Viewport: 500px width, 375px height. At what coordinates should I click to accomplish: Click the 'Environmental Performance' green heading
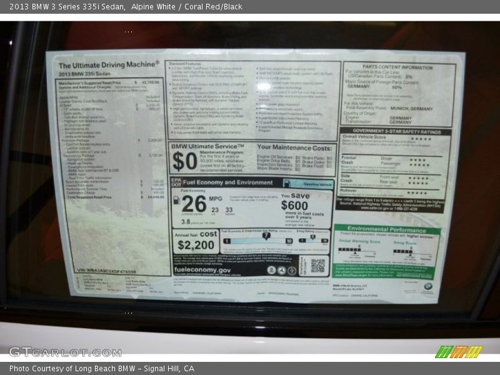(x=386, y=229)
